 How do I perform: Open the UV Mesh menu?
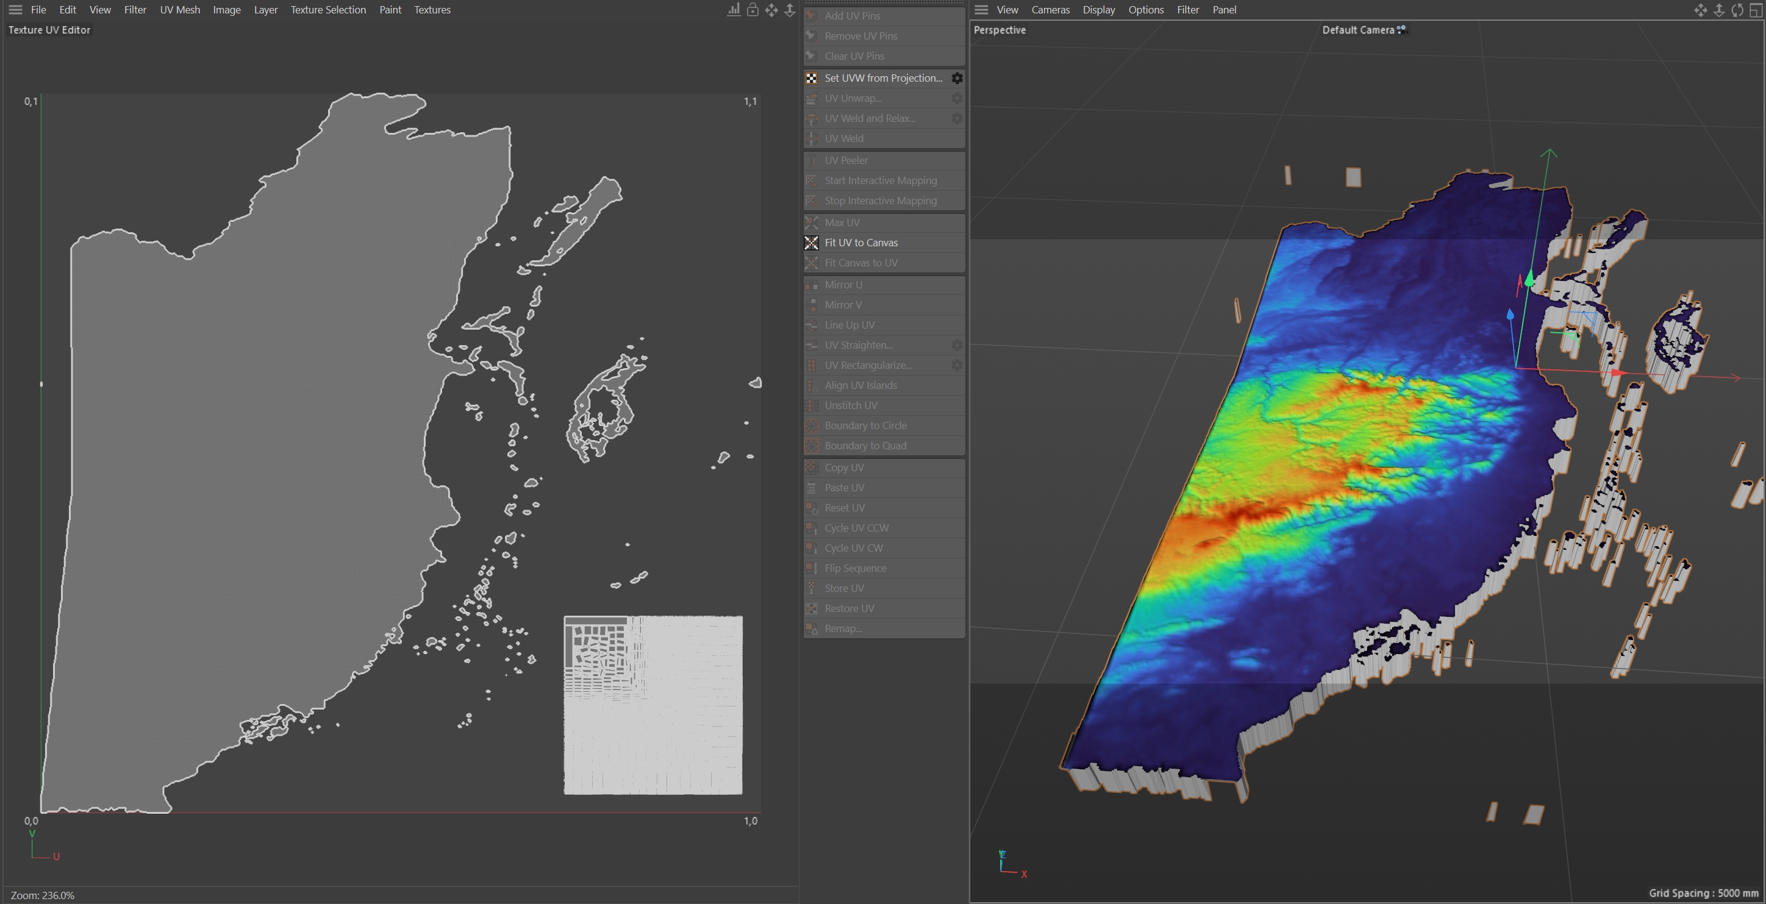tap(180, 10)
